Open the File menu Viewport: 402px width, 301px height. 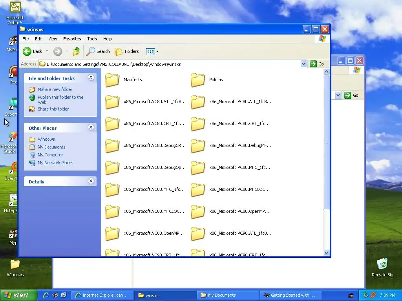(x=26, y=39)
